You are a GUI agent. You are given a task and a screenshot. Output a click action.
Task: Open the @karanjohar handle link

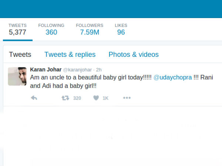pos(77,70)
